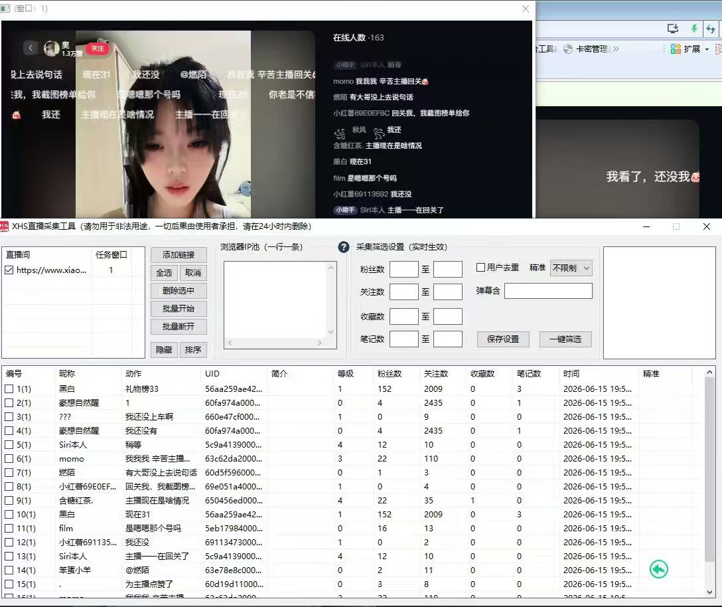The image size is (722, 607).
Task: Expand the bookmark overflow chevrons
Action: (x=616, y=49)
